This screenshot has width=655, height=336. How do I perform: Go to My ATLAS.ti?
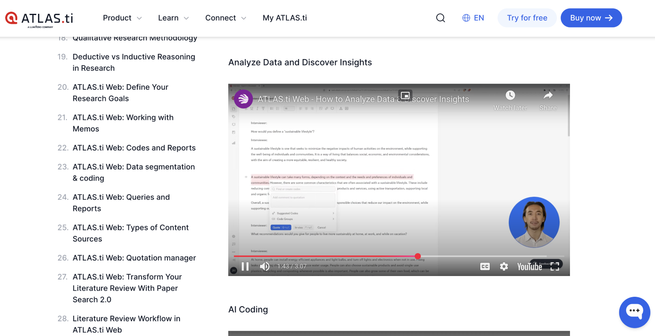coord(285,18)
